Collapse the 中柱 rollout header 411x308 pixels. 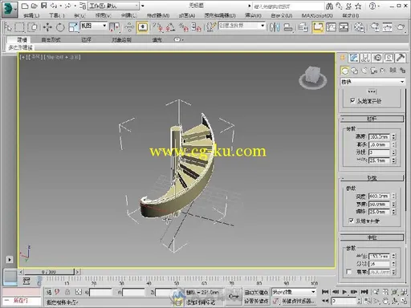372,237
